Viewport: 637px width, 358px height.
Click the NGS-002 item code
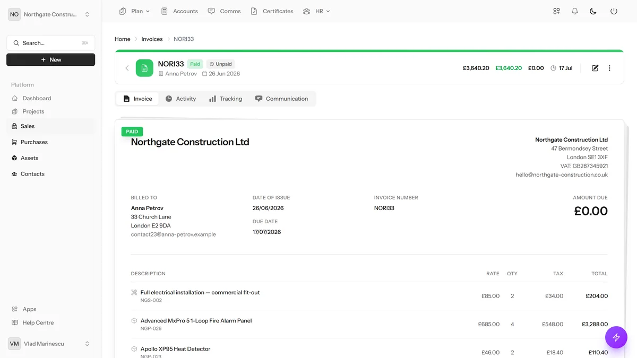pos(151,300)
